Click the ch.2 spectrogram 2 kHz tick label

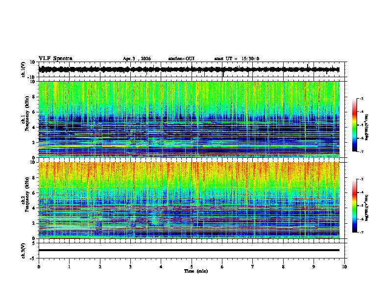(x=34, y=223)
